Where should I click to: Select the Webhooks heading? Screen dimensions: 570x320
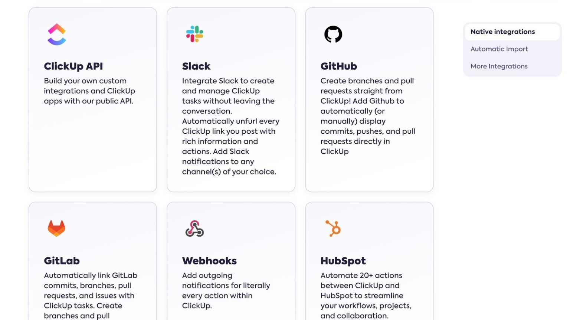tap(209, 261)
